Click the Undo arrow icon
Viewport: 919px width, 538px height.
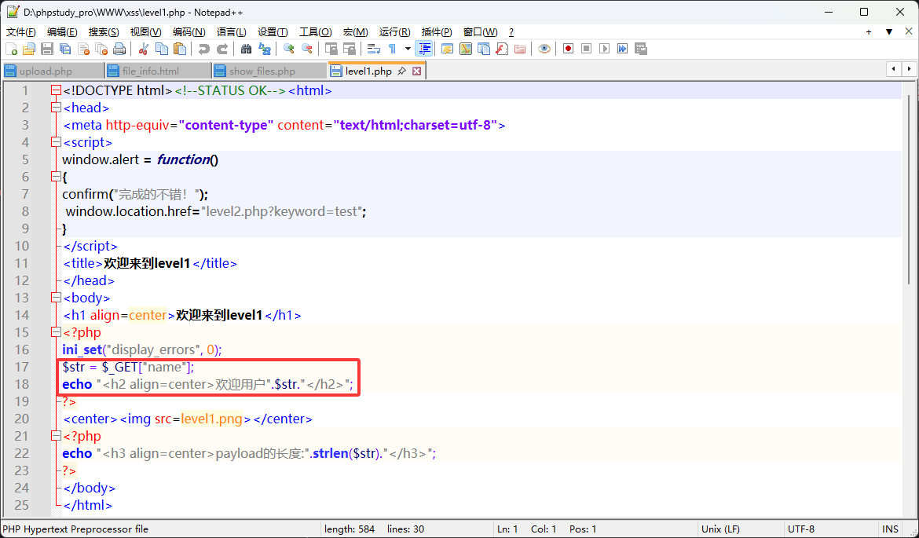pyautogui.click(x=203, y=49)
